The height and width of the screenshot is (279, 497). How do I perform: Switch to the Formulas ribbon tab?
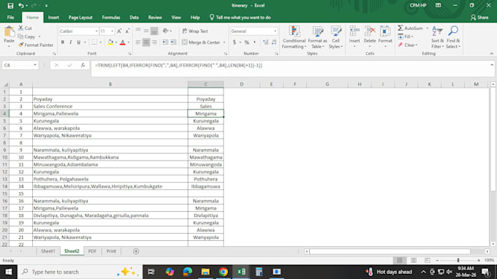pos(111,18)
